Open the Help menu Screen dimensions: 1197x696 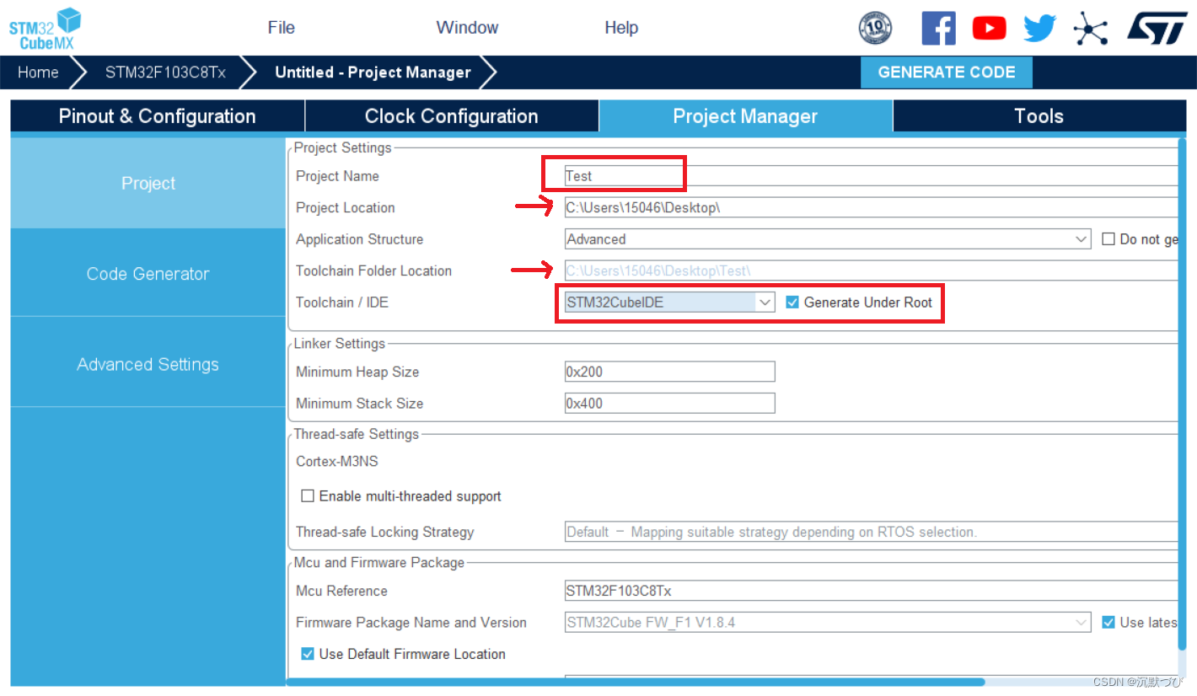pos(621,28)
